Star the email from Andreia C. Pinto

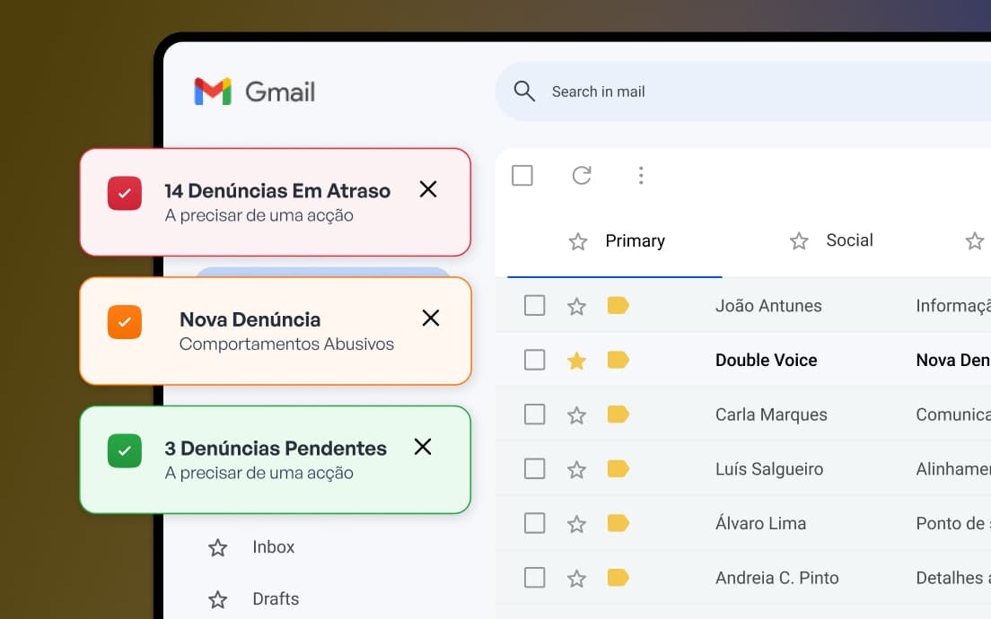[576, 578]
